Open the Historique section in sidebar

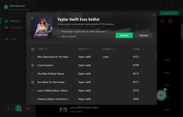pyautogui.click(x=13, y=28)
